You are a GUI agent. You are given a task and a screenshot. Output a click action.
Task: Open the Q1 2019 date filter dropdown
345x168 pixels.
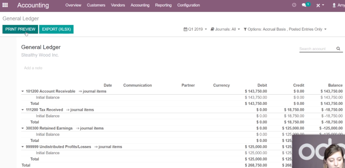click(x=195, y=29)
